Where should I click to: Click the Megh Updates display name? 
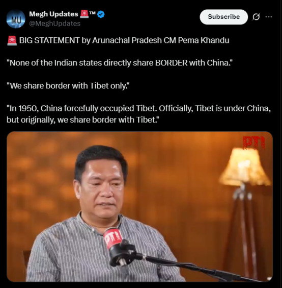click(x=53, y=14)
